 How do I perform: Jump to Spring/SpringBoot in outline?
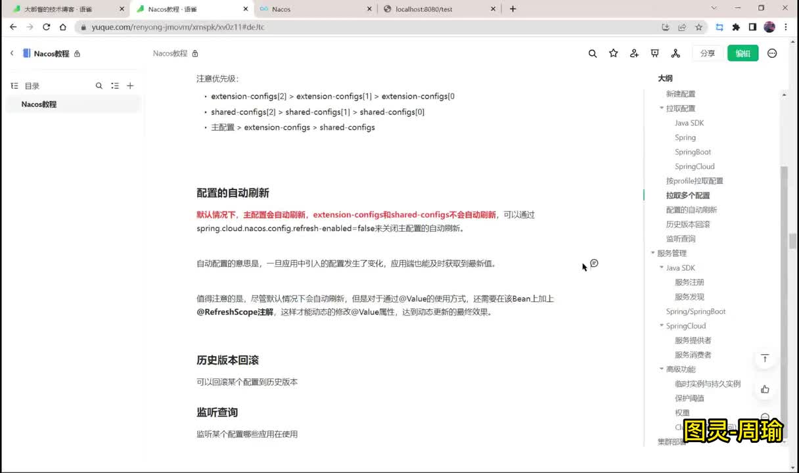click(696, 311)
